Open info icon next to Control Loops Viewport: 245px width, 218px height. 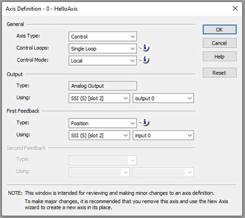click(145, 48)
